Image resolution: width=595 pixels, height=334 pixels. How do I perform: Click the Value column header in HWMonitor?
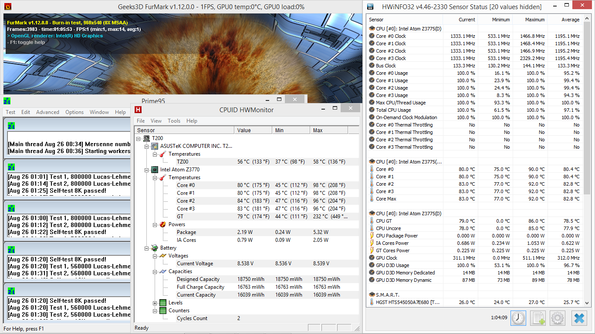[x=253, y=130]
